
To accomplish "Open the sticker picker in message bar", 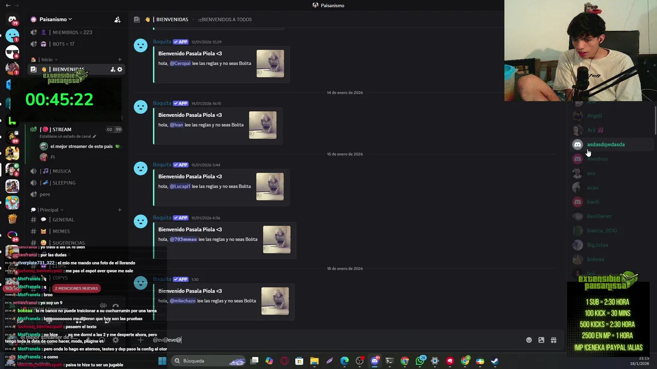I will [x=541, y=340].
